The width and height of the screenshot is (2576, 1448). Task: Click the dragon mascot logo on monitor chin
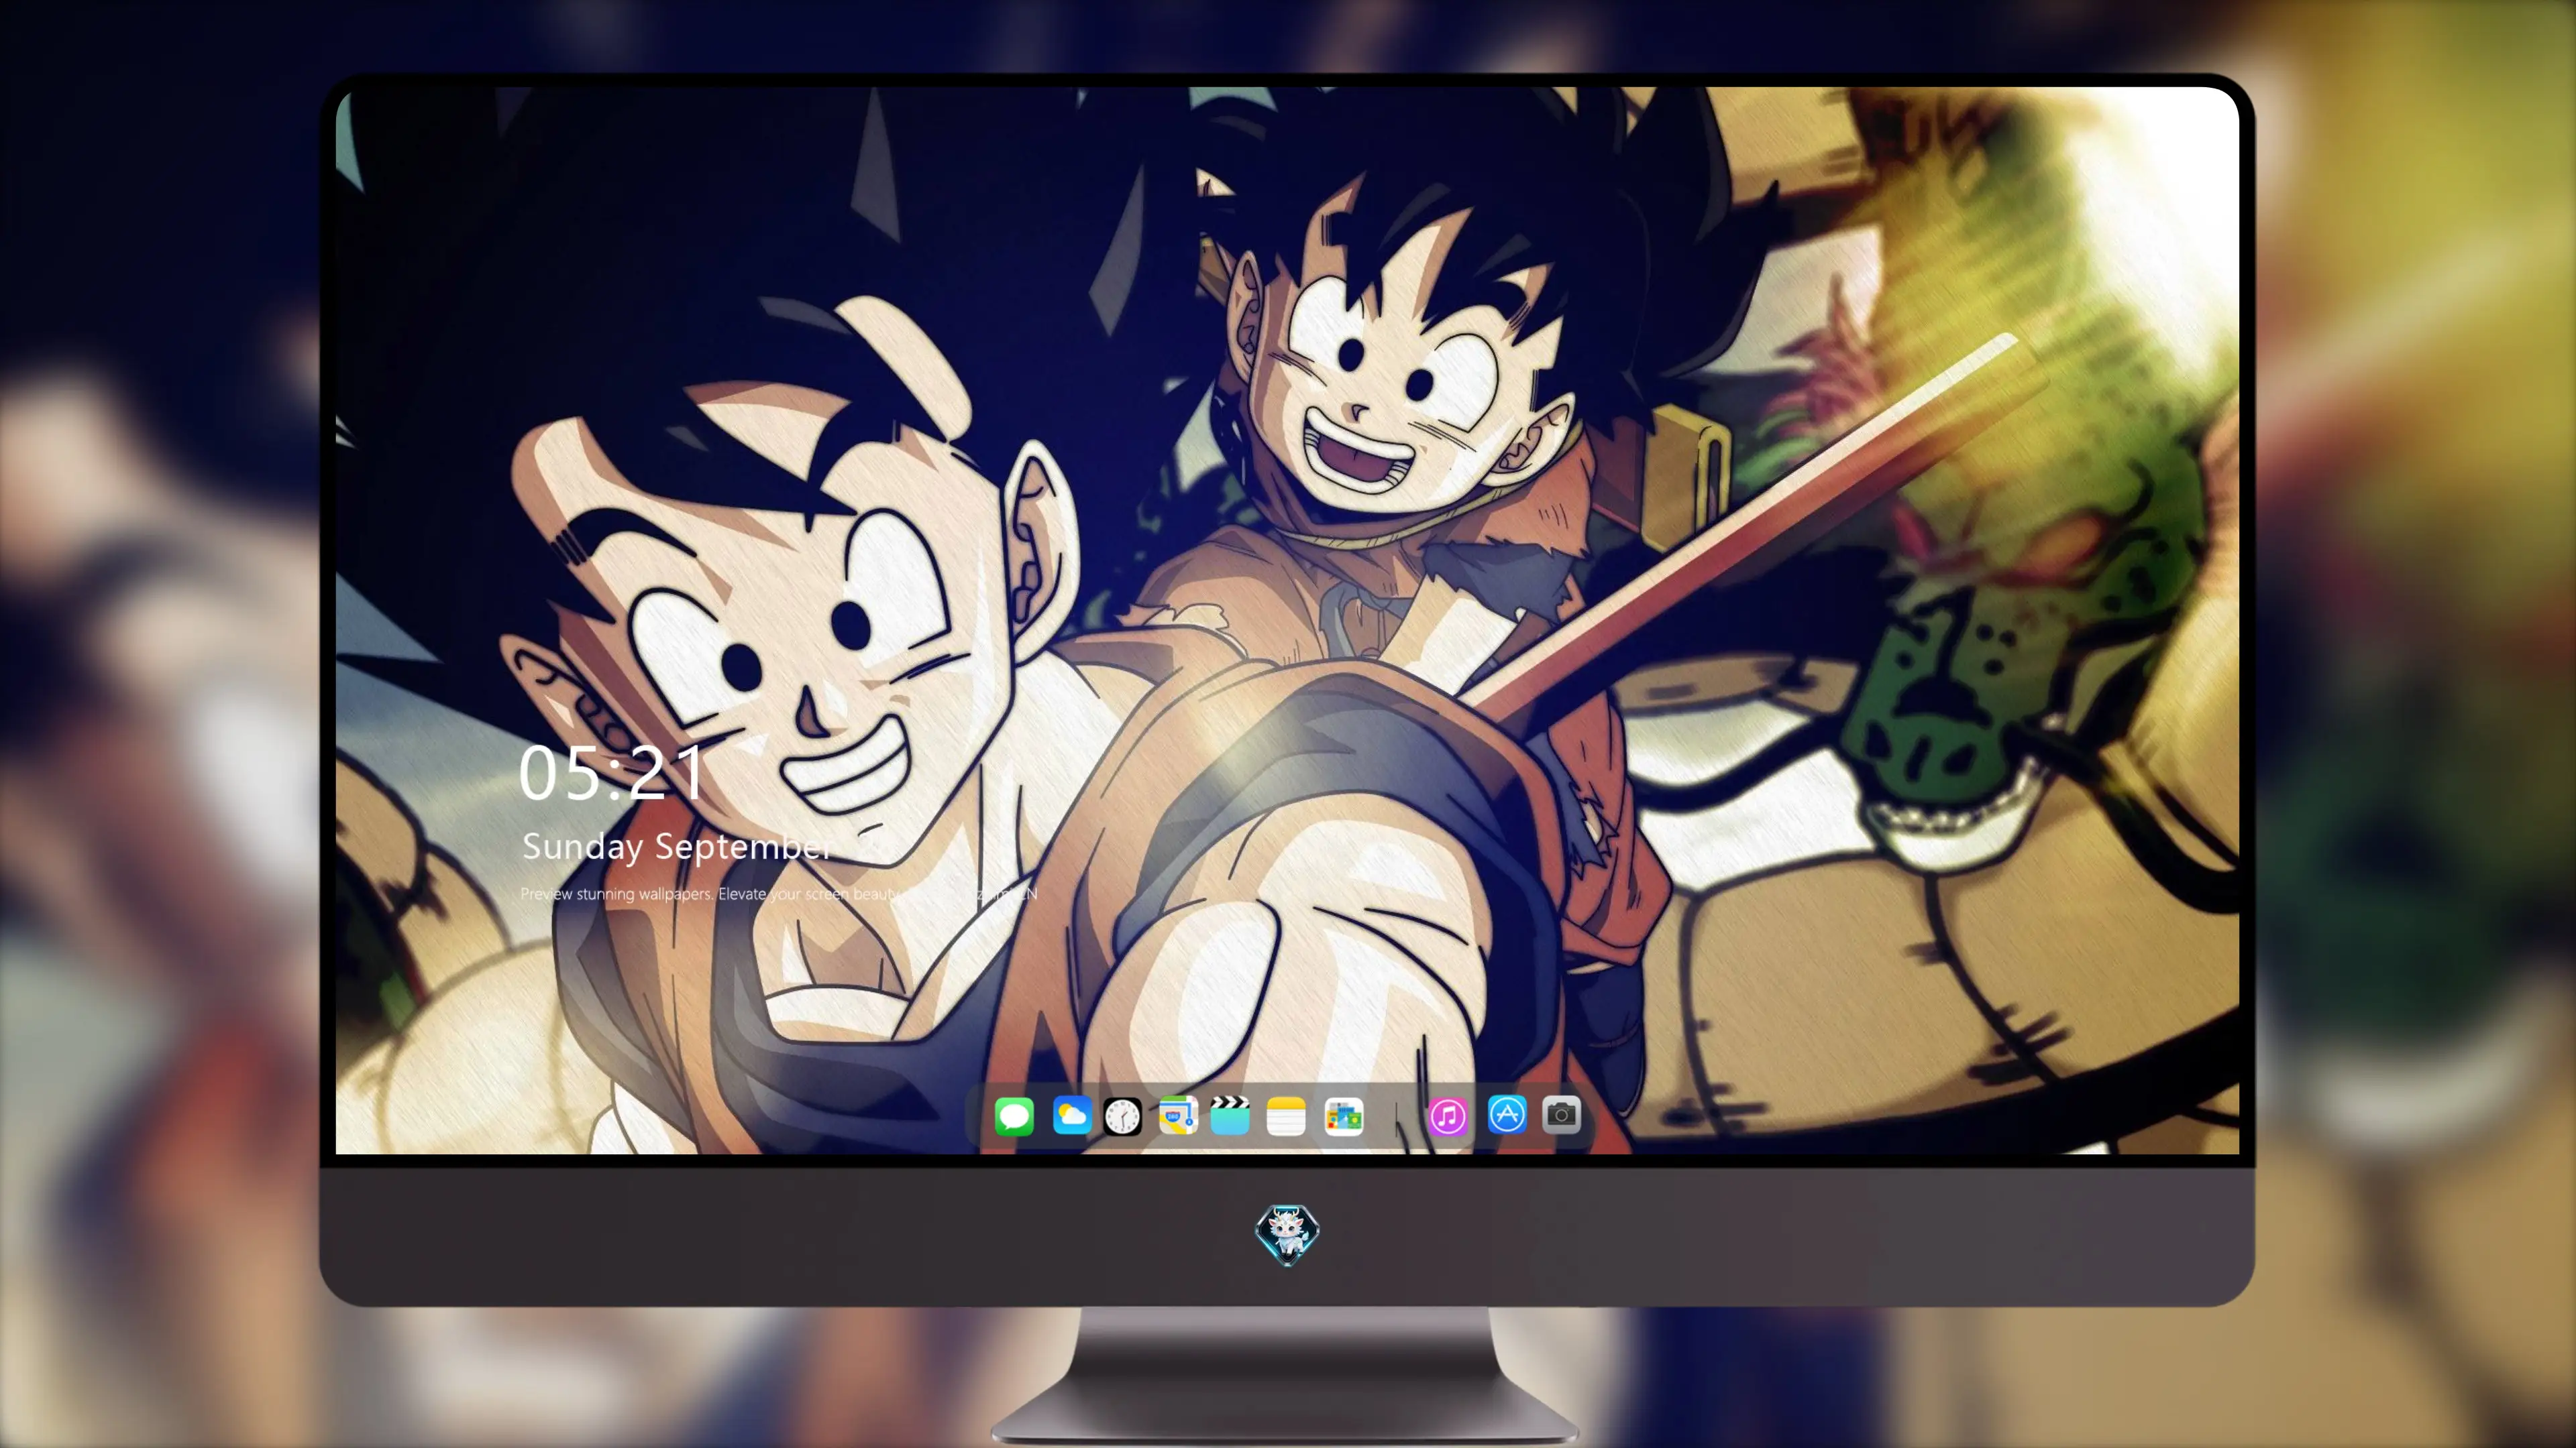click(1287, 1234)
